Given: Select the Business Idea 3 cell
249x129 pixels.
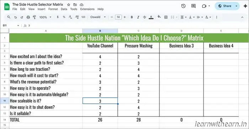Looking at the screenshot, I should 181,46.
